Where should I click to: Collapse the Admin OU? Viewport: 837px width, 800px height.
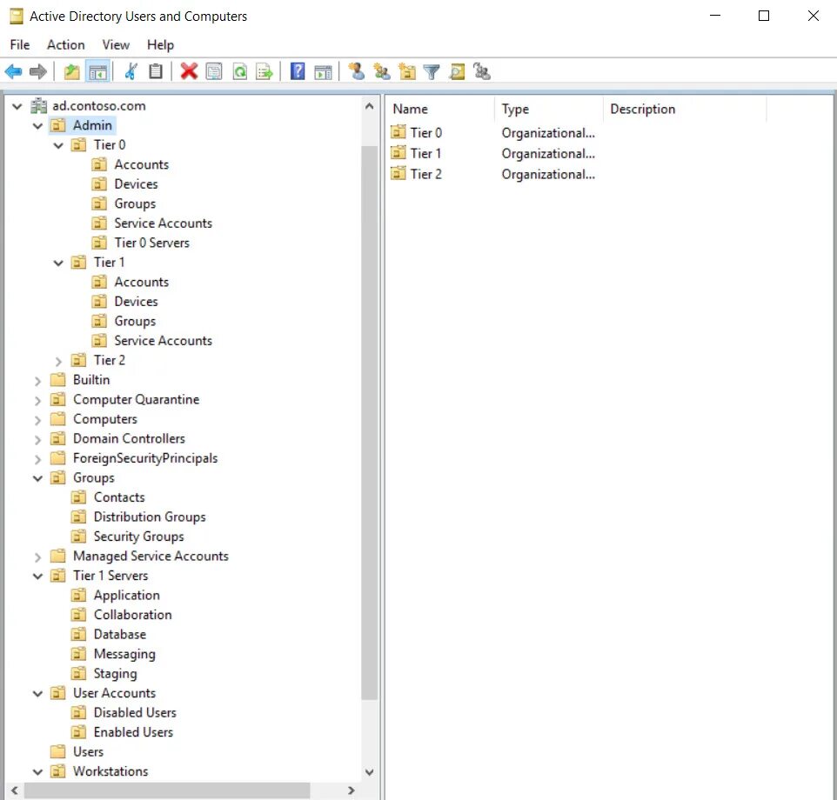pyautogui.click(x=37, y=126)
